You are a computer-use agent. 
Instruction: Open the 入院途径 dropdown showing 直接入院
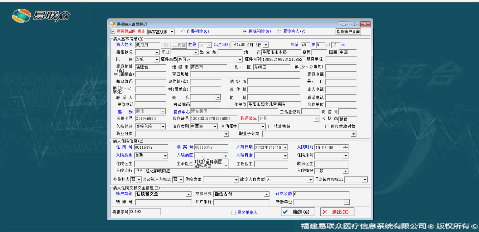(163, 126)
